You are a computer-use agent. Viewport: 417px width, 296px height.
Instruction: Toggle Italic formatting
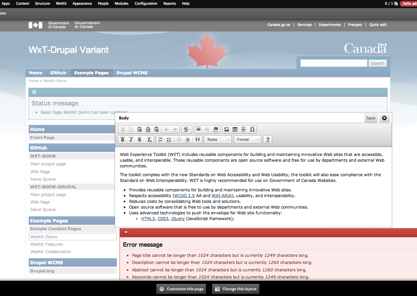[x=131, y=139]
